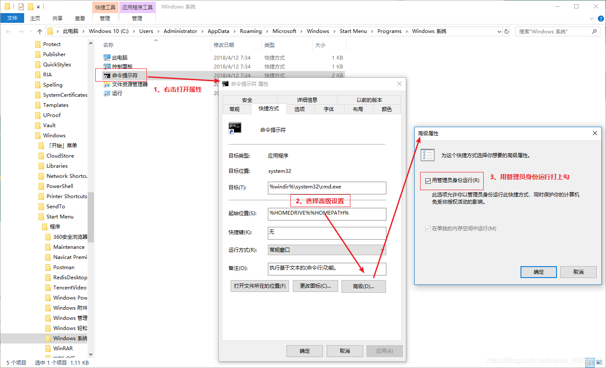The image size is (606, 368).
Task: Switch to the 详细信息 tab
Action: 307,100
